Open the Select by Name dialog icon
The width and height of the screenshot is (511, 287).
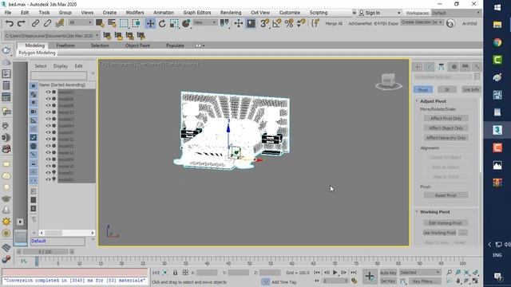pyautogui.click(x=112, y=23)
